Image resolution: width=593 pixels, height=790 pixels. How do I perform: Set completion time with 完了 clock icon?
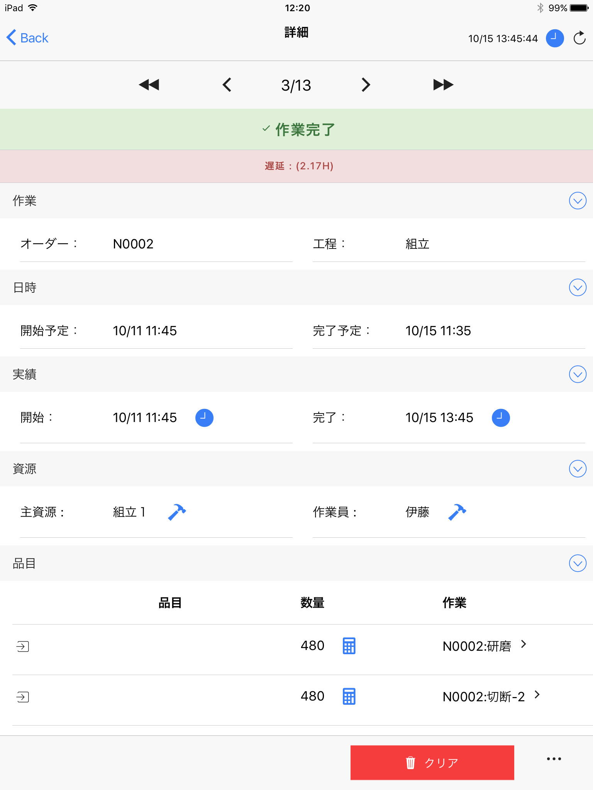pos(501,418)
